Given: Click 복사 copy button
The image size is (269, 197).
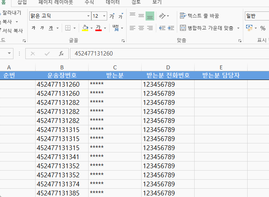Looking at the screenshot, I should click(7, 22).
